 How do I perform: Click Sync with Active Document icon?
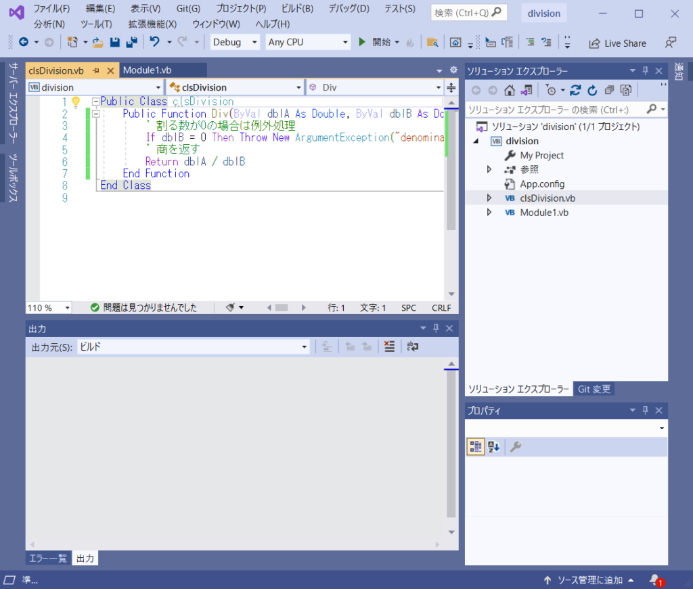click(x=576, y=90)
